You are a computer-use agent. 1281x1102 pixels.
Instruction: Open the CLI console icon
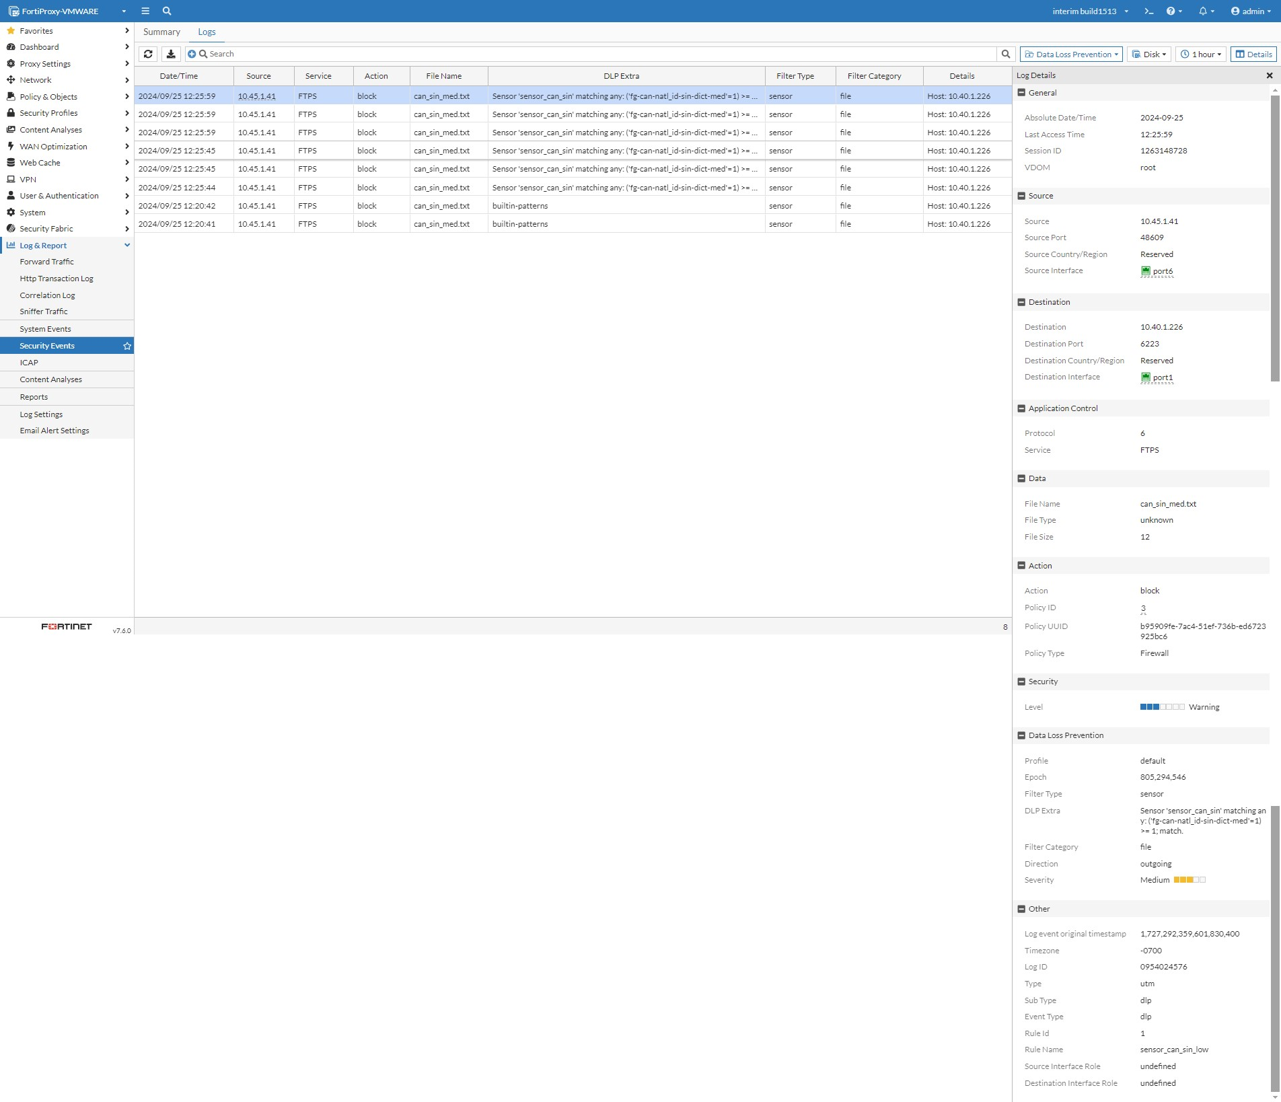click(1149, 11)
